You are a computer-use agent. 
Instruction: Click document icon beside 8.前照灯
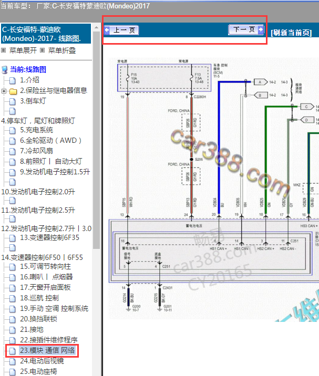[13, 162]
